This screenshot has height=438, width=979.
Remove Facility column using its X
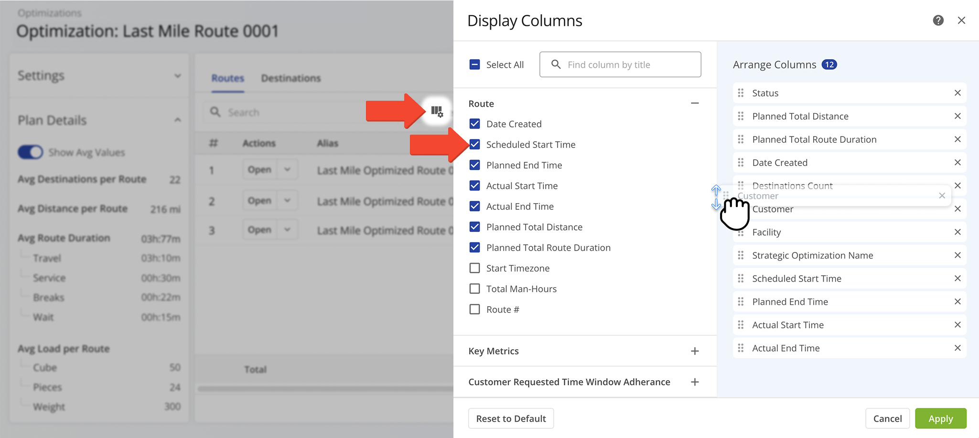pyautogui.click(x=957, y=232)
